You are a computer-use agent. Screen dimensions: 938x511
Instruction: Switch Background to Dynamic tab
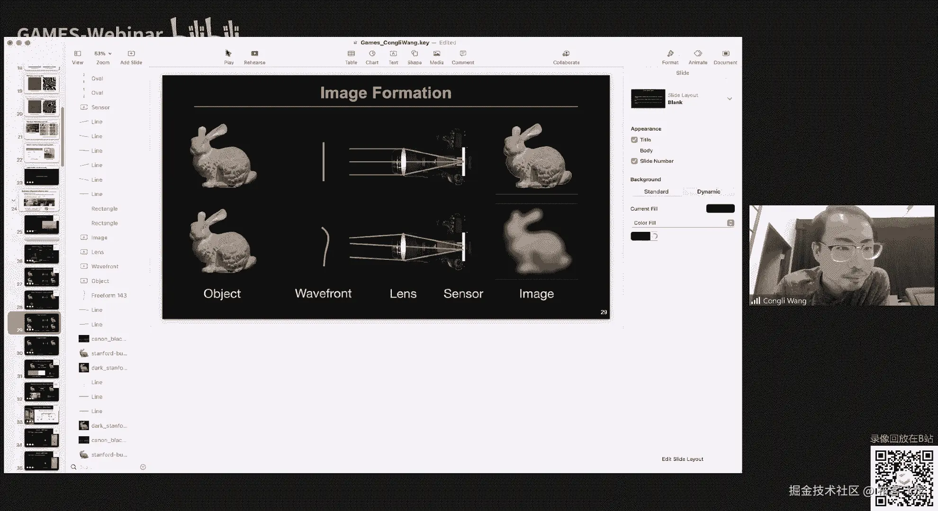coord(708,192)
